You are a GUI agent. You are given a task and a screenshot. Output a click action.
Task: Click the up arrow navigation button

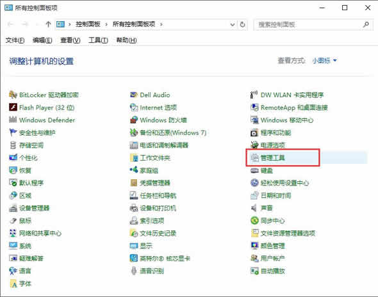48,24
